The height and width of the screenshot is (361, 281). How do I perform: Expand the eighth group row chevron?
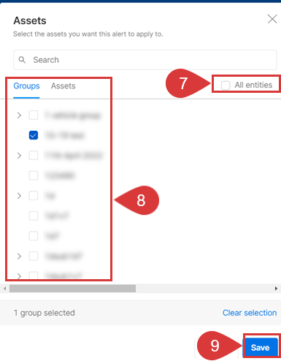pyautogui.click(x=19, y=256)
